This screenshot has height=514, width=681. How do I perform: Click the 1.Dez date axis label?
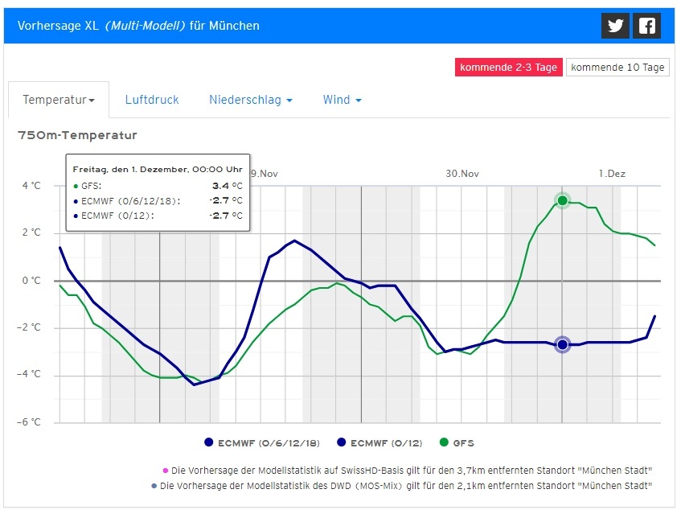(x=612, y=174)
